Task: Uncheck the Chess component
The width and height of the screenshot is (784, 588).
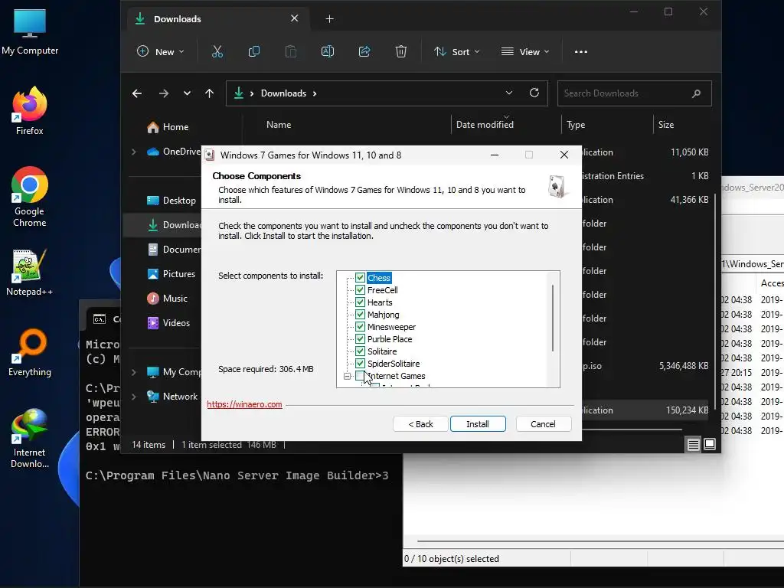Action: tap(360, 277)
